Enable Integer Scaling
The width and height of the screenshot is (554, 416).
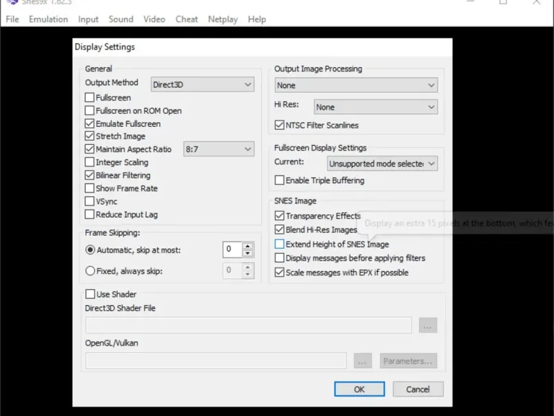point(90,162)
